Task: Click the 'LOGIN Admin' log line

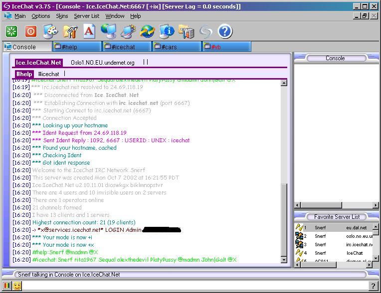Action: tap(97, 230)
